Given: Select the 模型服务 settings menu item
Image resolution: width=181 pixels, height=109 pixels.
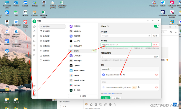Looking at the screenshot, I should click(x=52, y=26).
